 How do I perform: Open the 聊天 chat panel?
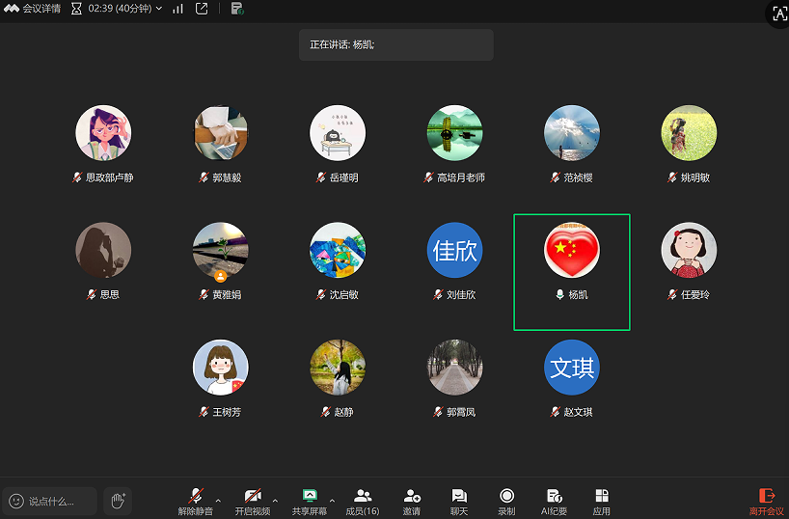459,500
